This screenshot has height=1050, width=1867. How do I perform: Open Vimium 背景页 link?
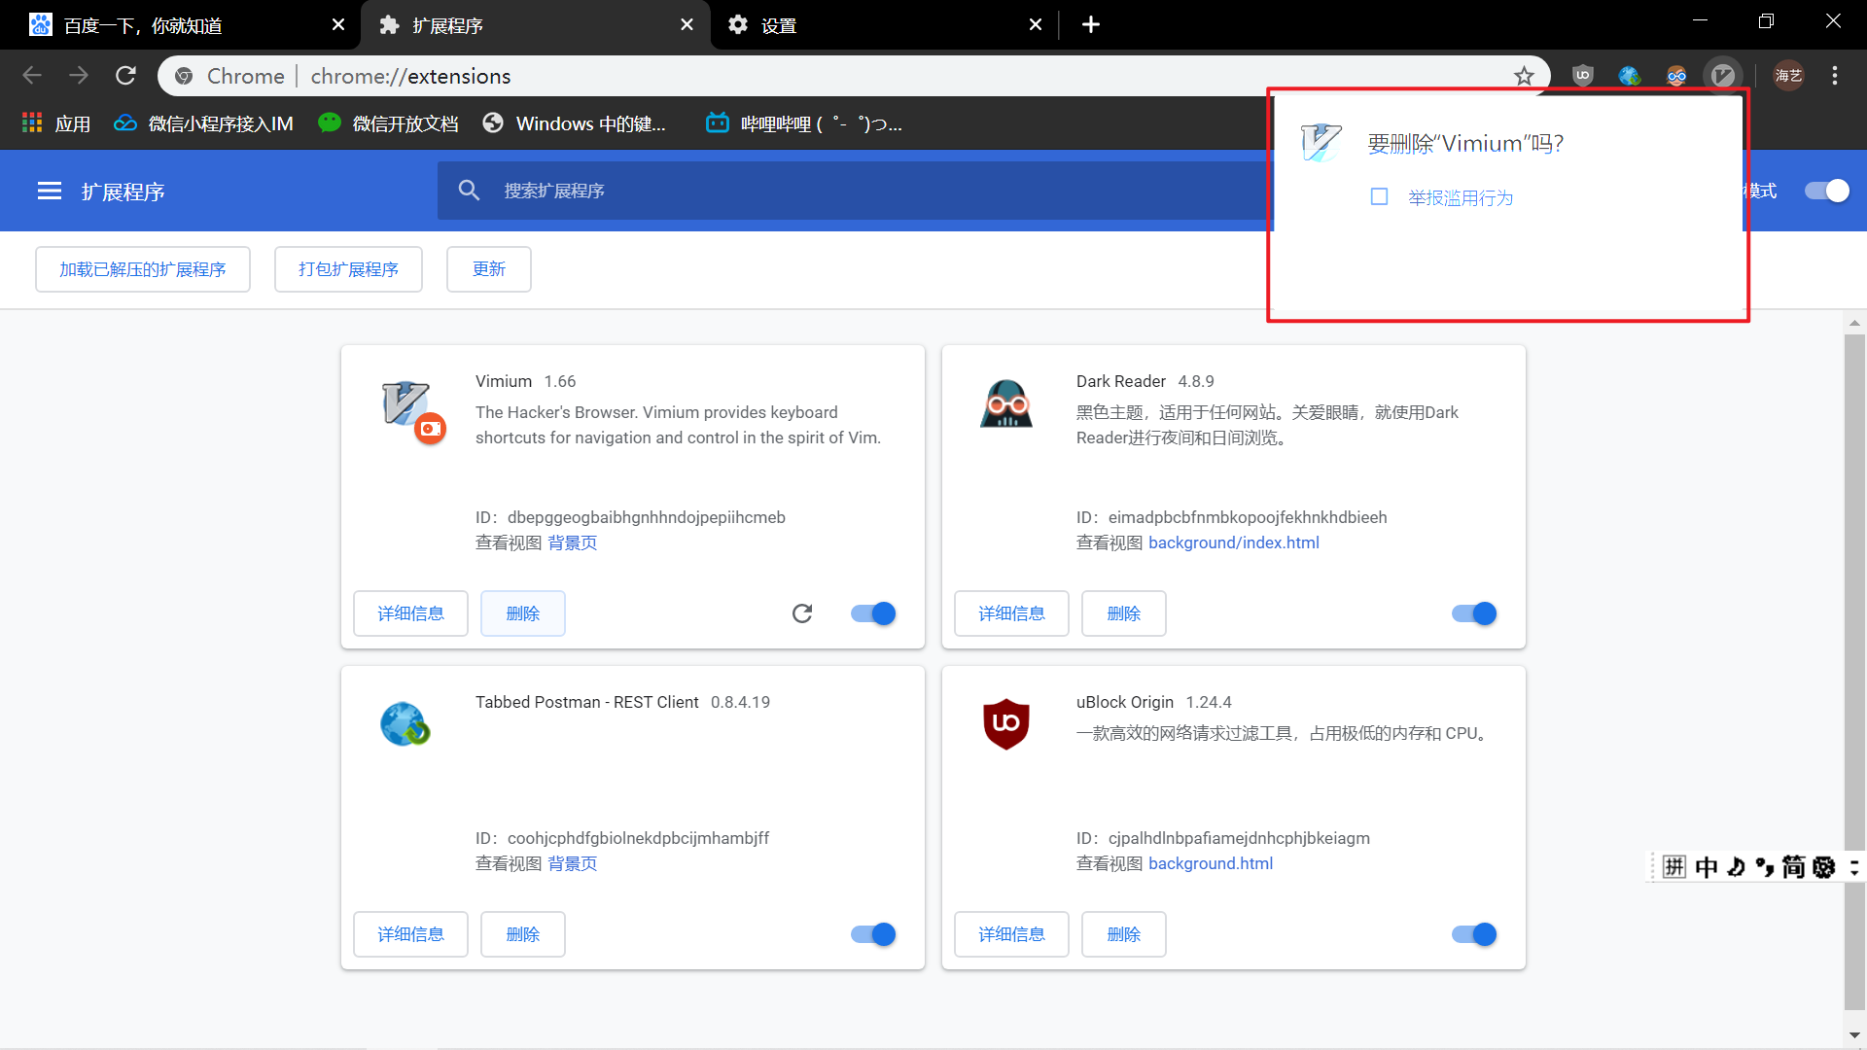pos(572,542)
